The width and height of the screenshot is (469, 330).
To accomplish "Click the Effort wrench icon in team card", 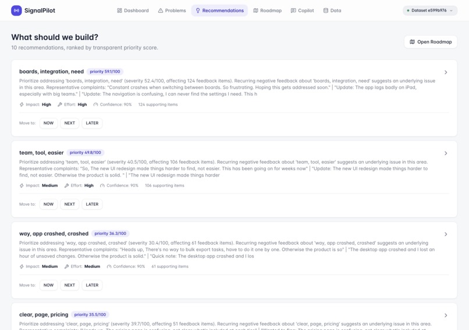I will [x=66, y=185].
